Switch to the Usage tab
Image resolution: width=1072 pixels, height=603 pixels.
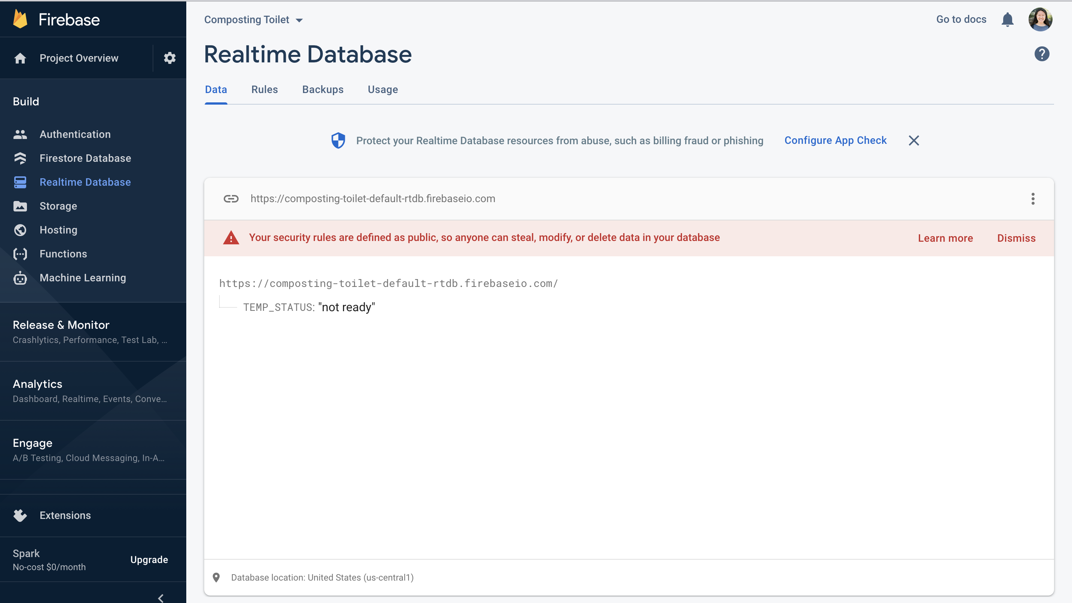pos(383,90)
